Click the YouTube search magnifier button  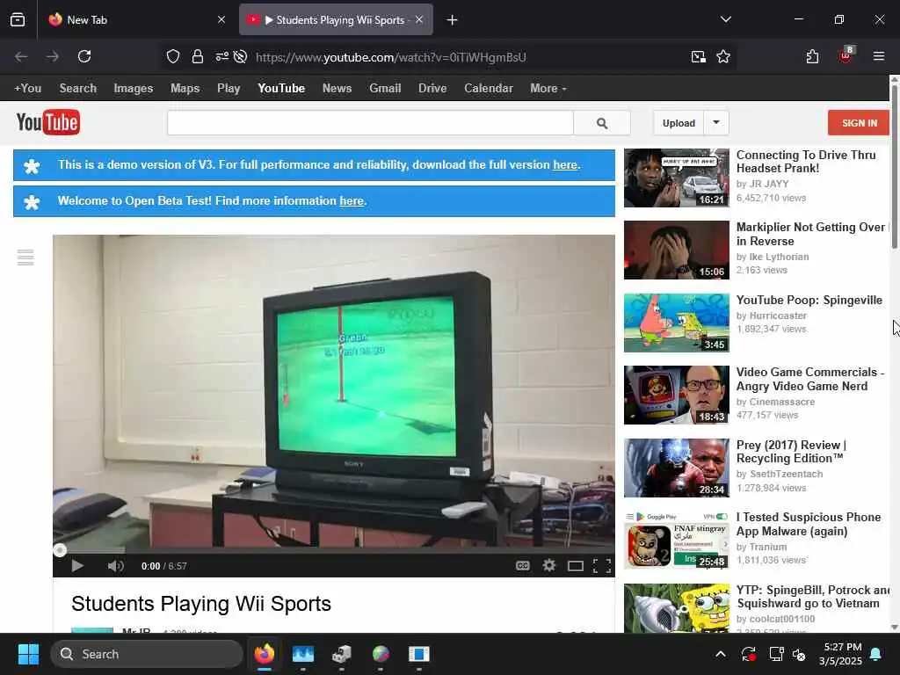[602, 123]
